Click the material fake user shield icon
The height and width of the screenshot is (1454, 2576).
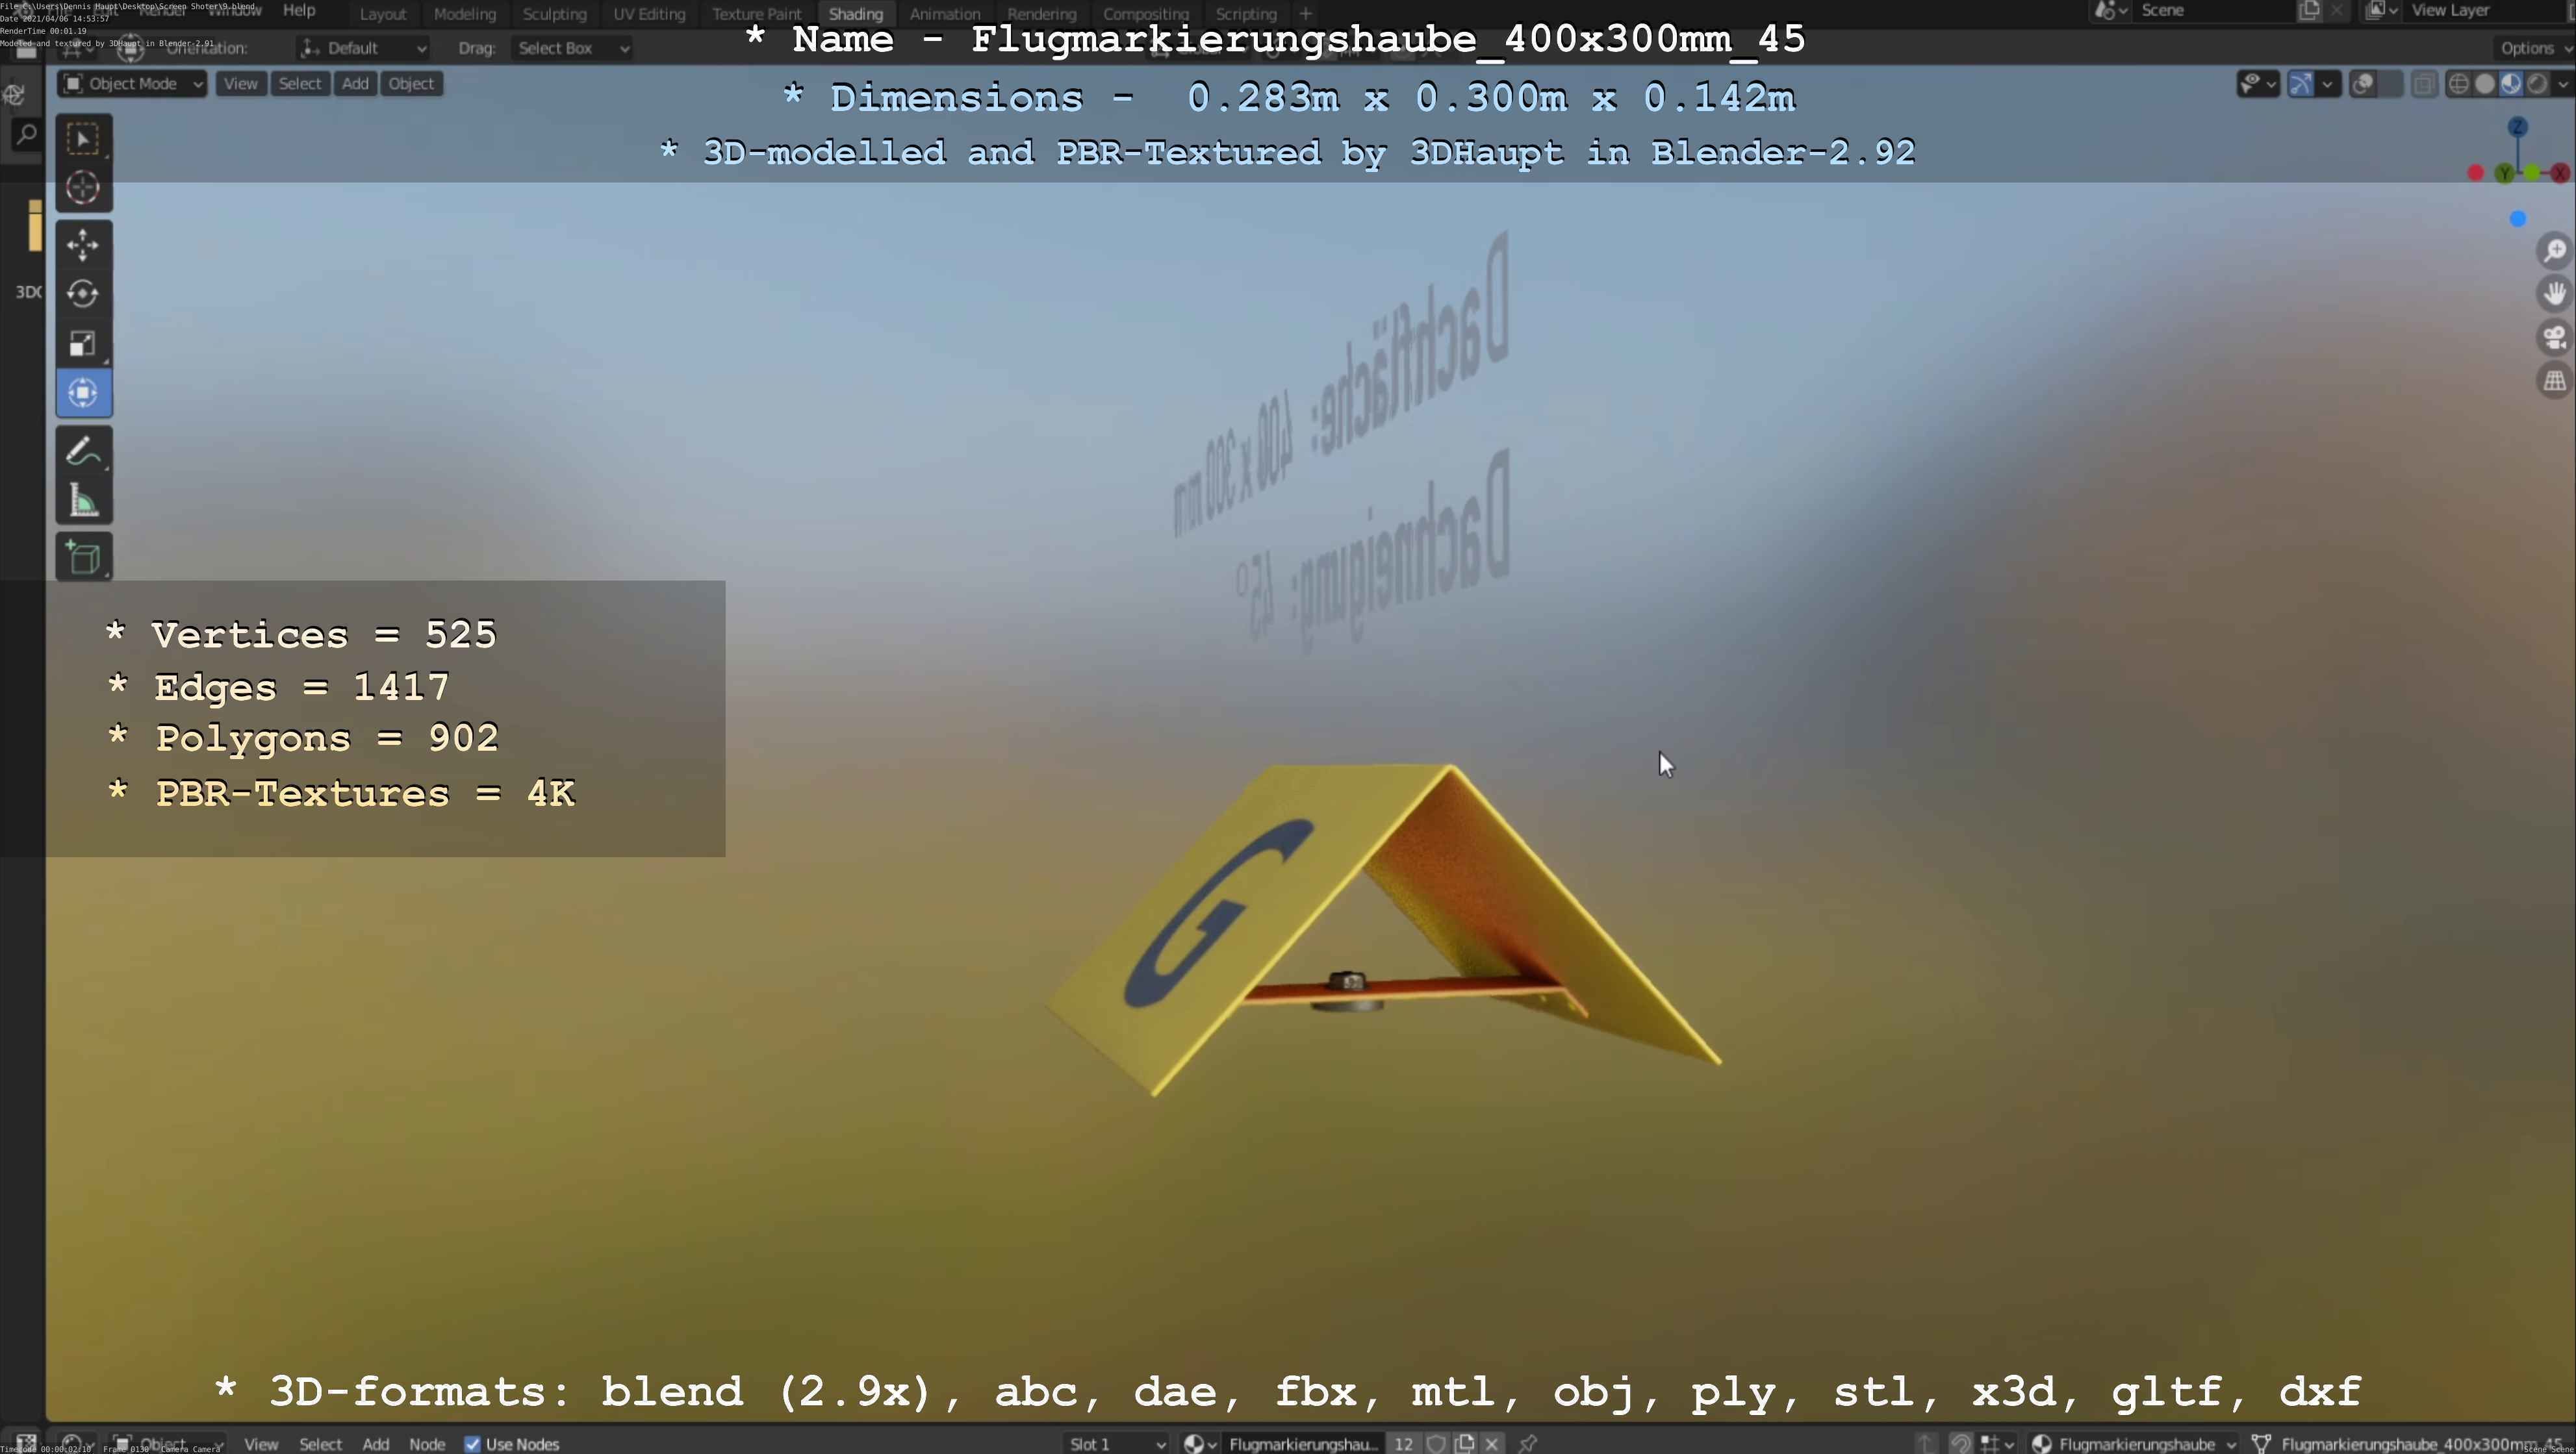coord(1436,1443)
